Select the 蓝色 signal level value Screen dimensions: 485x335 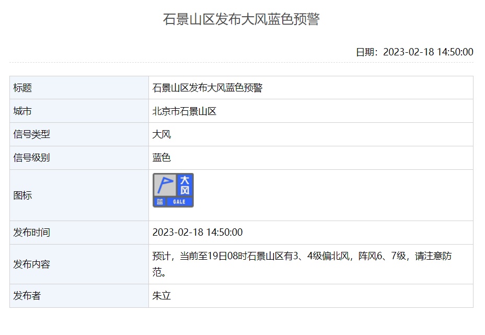point(161,157)
